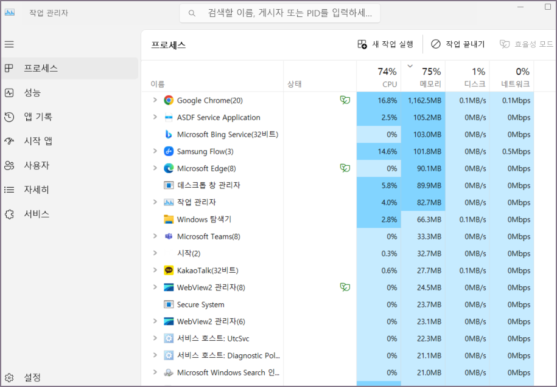Screen dimensions: 557x387
Task: Click inside the search input field
Action: click(280, 12)
